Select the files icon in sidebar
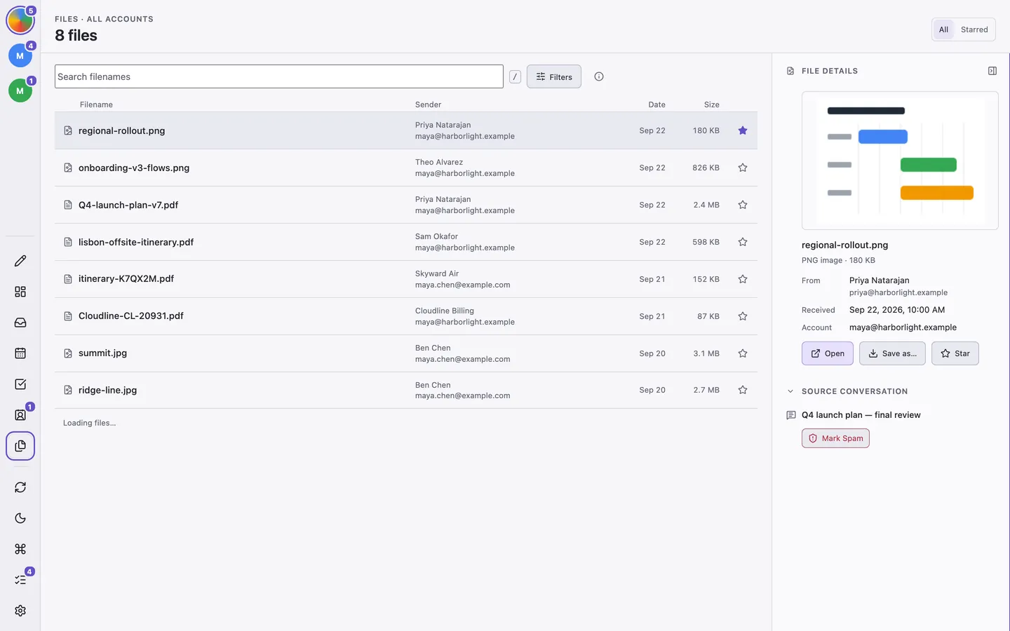 click(20, 446)
